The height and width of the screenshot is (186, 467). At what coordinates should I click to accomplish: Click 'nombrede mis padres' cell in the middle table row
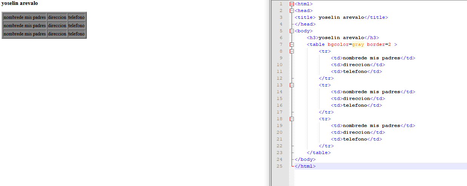point(25,25)
